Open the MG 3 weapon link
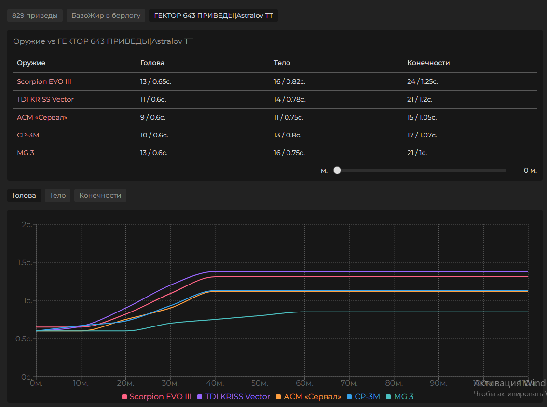The image size is (547, 407). coord(26,153)
